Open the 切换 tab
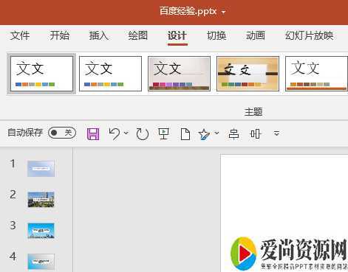 216,36
